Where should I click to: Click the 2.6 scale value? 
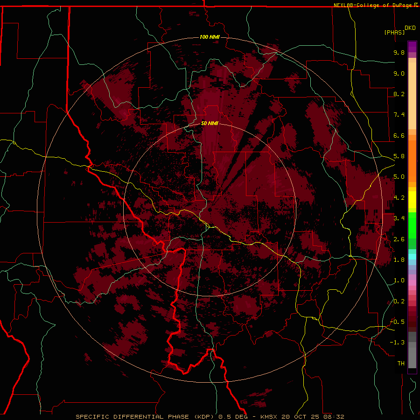pyautogui.click(x=399, y=239)
